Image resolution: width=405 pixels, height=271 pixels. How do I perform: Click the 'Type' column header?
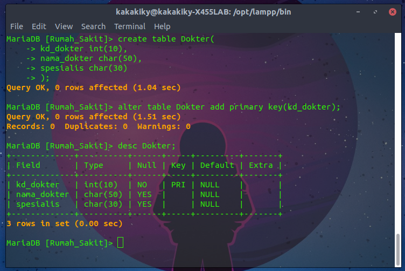click(94, 165)
